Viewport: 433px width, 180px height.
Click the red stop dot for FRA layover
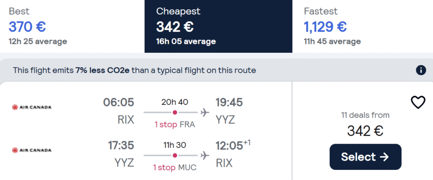pos(175,113)
